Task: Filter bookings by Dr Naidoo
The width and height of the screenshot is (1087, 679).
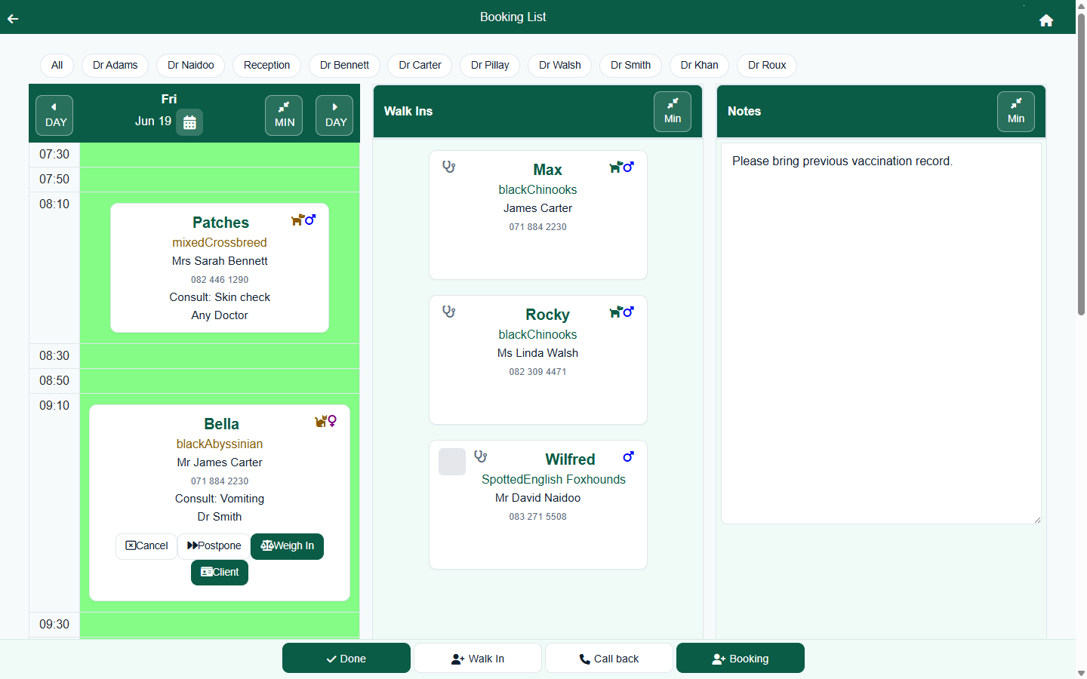Action: (191, 66)
